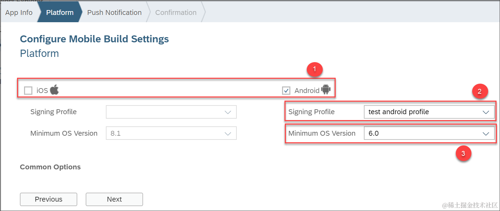Click the Next button
500x211 pixels.
(114, 199)
